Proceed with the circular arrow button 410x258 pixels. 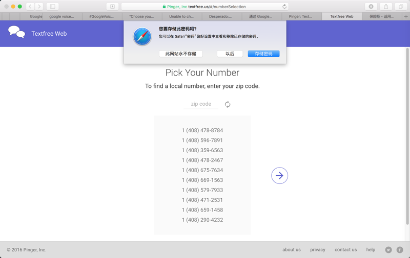click(279, 175)
